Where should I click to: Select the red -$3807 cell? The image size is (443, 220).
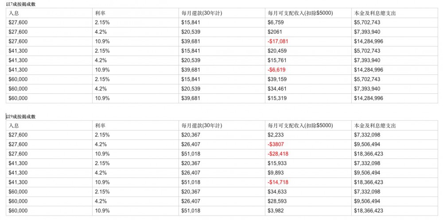(x=275, y=144)
